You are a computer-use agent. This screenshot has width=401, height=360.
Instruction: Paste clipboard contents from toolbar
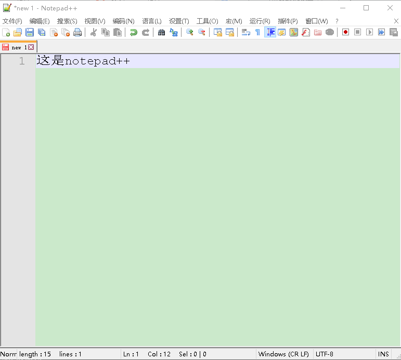(x=118, y=32)
